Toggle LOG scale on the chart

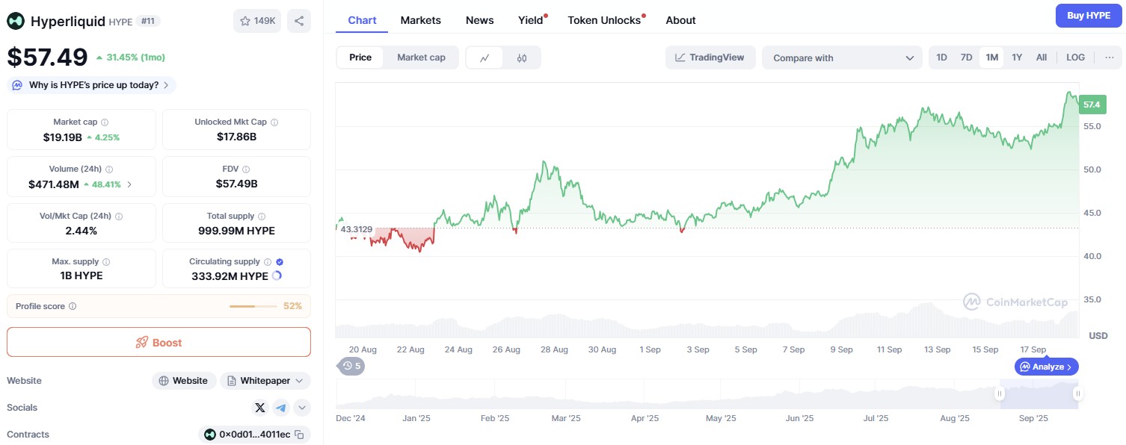1076,57
